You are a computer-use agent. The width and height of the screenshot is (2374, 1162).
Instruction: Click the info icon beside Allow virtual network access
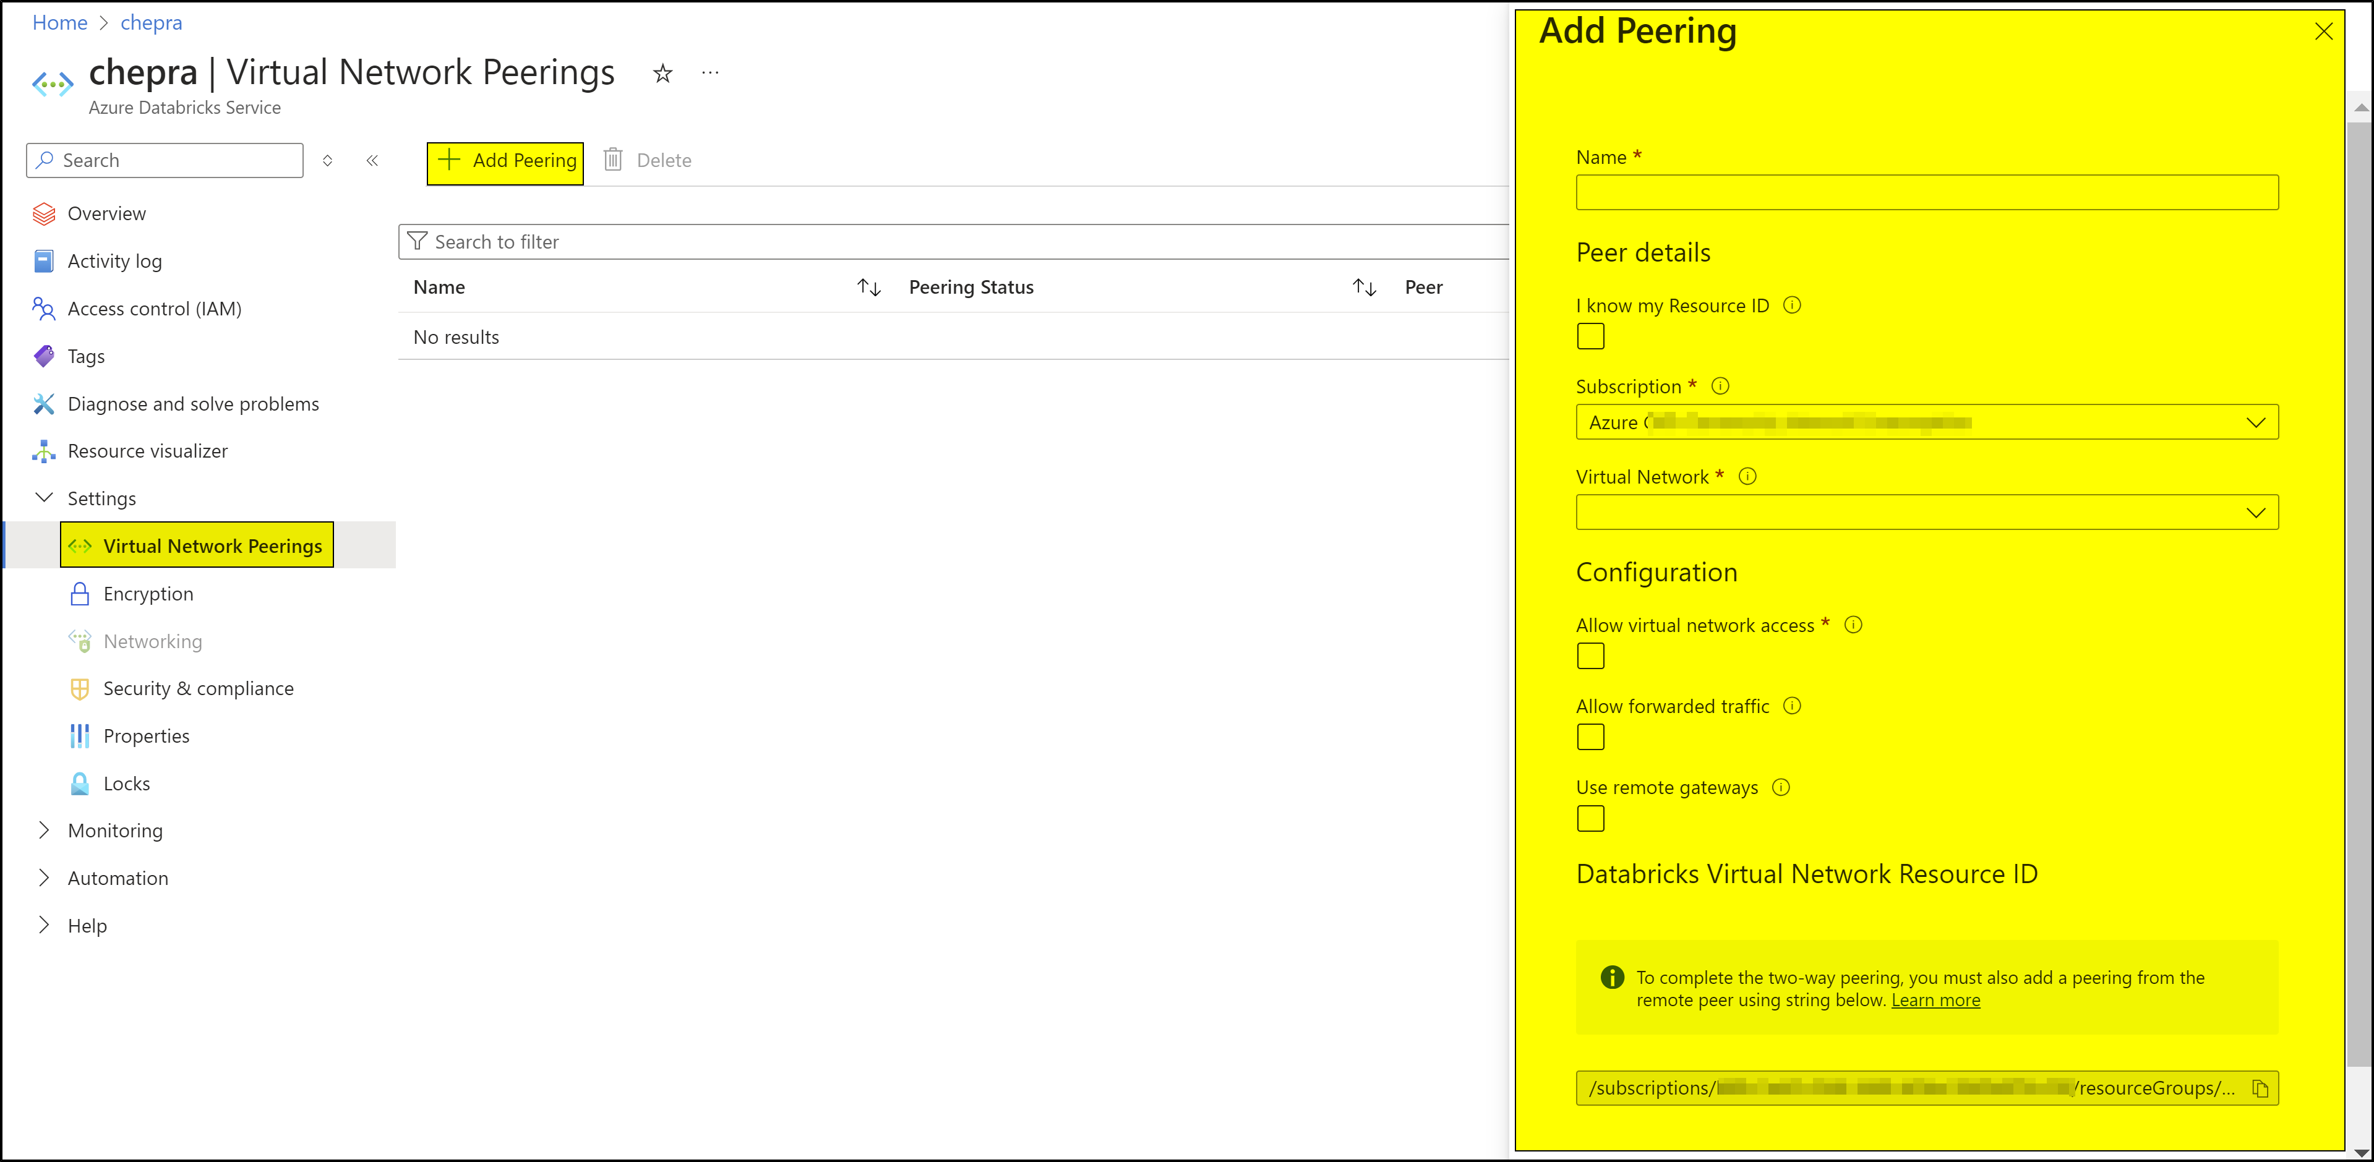tap(1853, 625)
